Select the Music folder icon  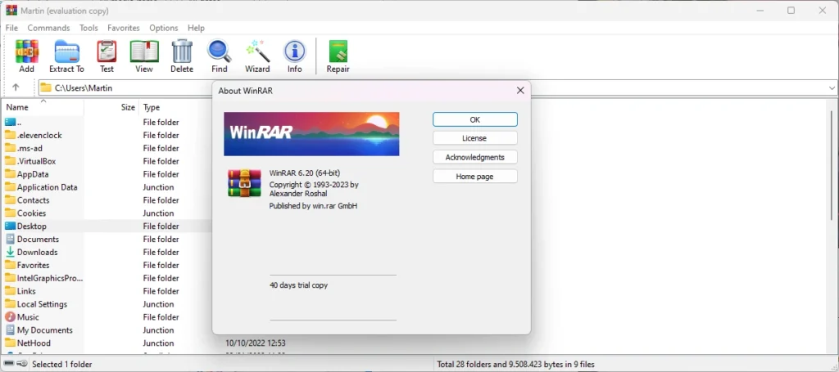(x=10, y=317)
